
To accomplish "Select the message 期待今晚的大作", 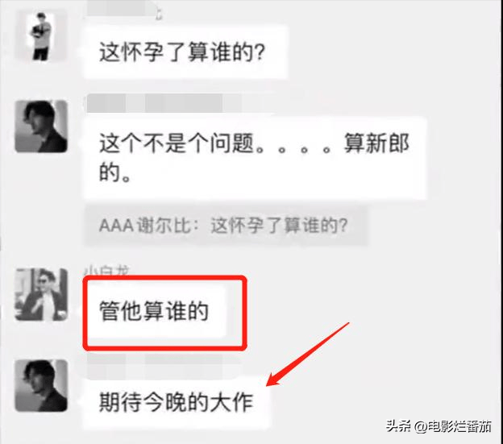I will pos(176,402).
